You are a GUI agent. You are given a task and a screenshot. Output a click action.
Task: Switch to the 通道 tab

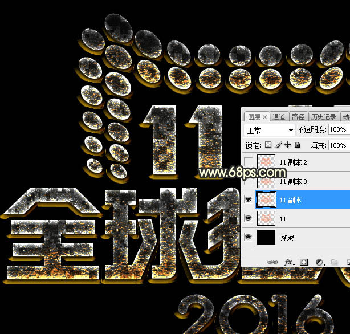pyautogui.click(x=279, y=117)
